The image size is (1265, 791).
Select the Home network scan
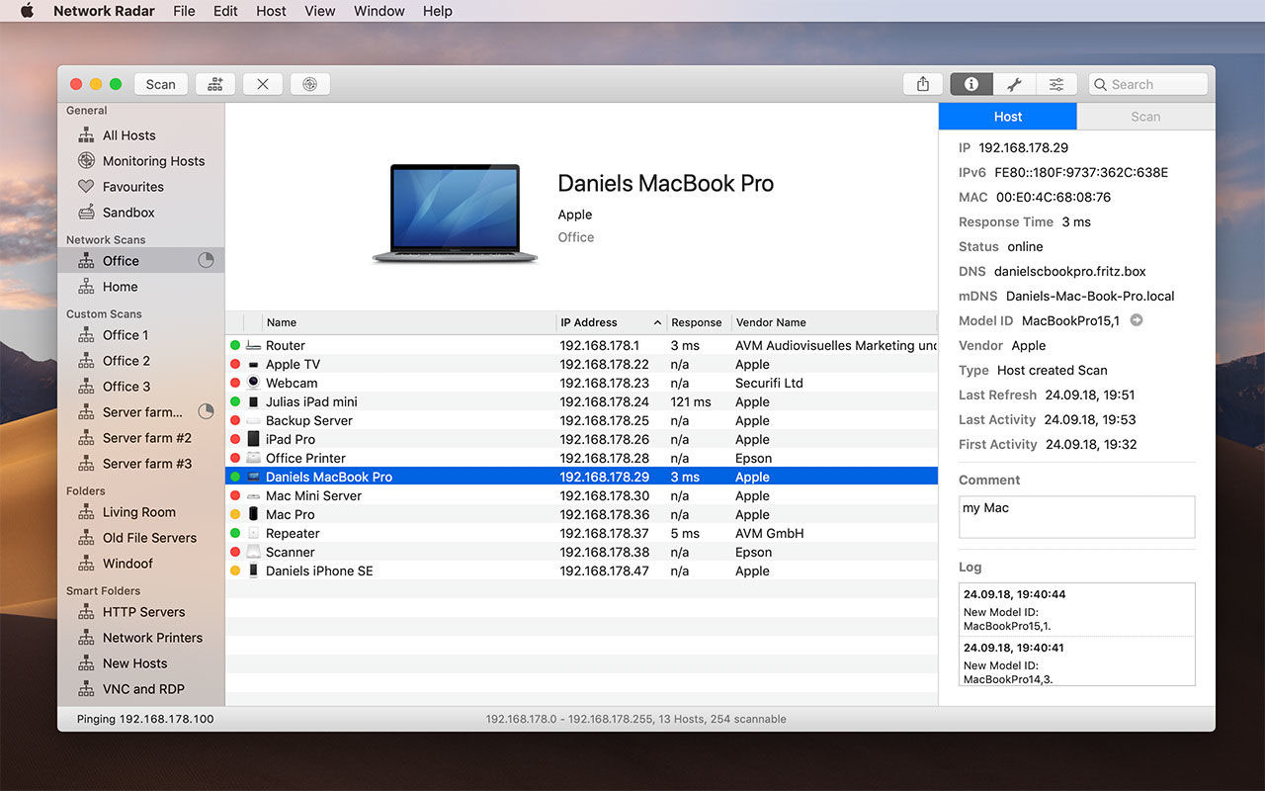140,287
